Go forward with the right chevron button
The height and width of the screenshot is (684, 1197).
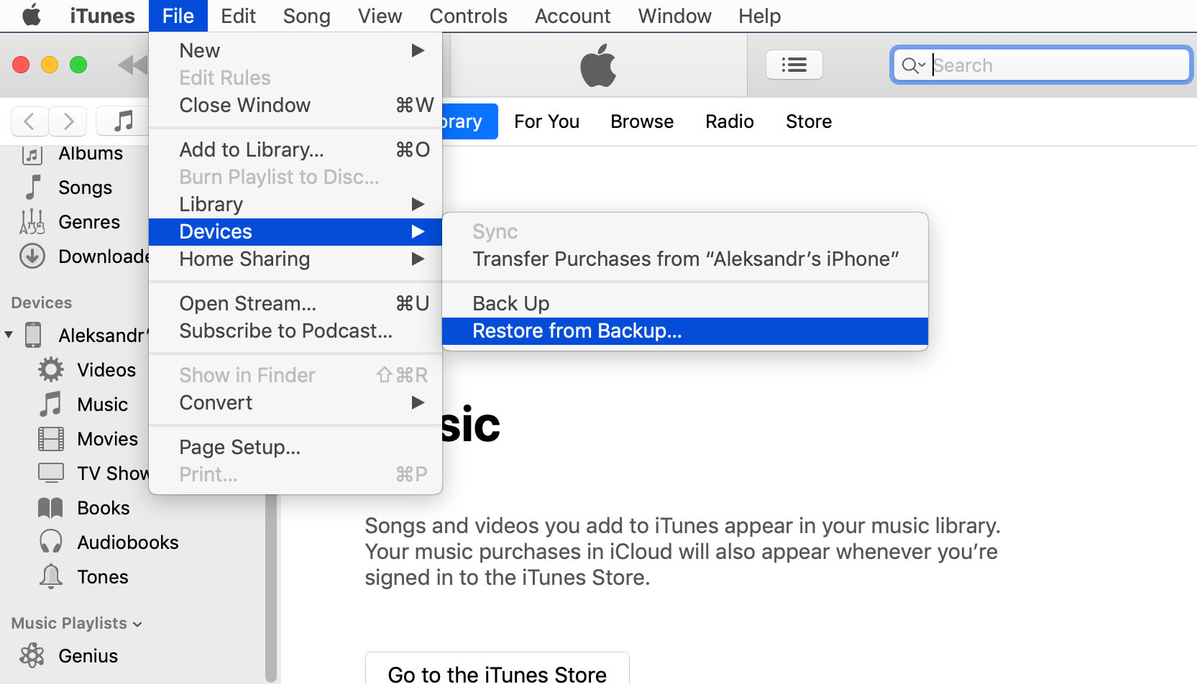tap(68, 121)
